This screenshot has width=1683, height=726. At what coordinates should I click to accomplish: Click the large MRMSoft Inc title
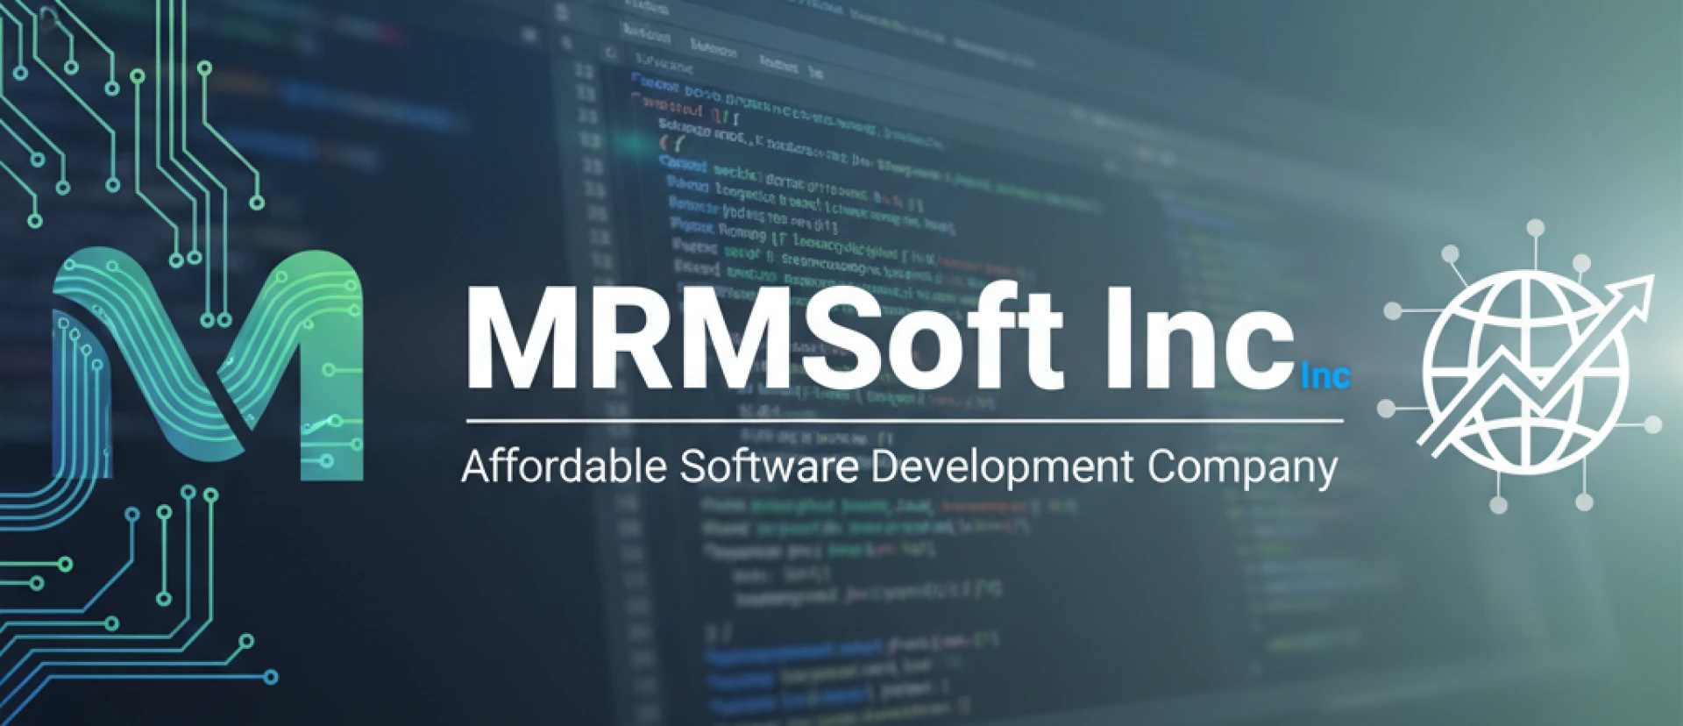[x=880, y=338]
